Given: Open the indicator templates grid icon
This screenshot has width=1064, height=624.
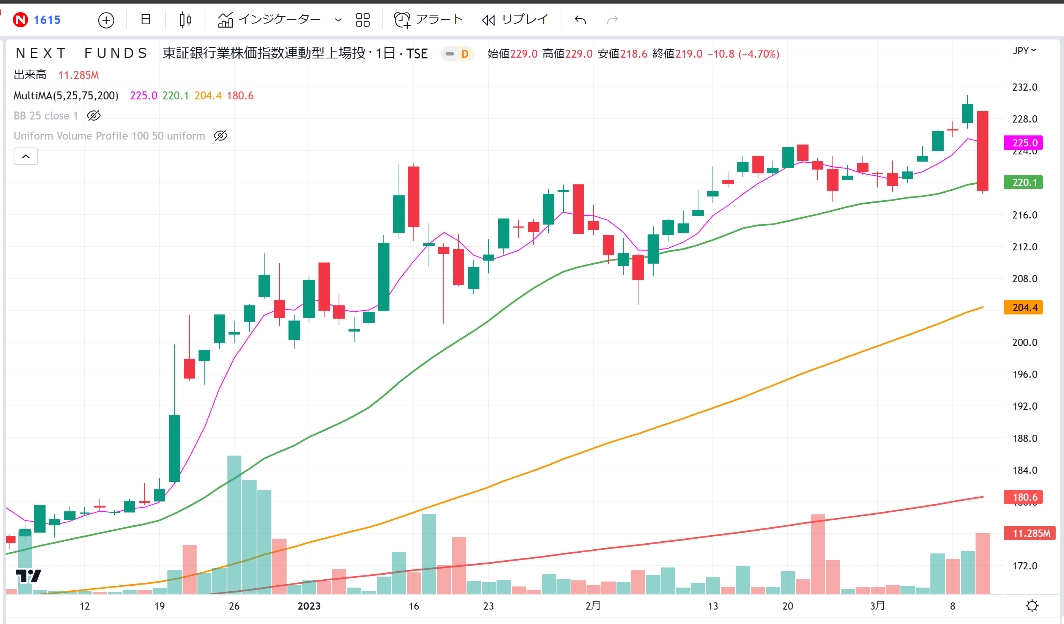Looking at the screenshot, I should coord(362,20).
